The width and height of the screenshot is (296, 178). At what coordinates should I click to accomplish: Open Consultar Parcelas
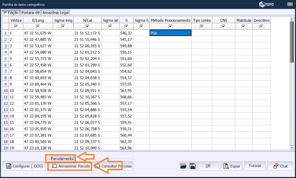point(113,166)
